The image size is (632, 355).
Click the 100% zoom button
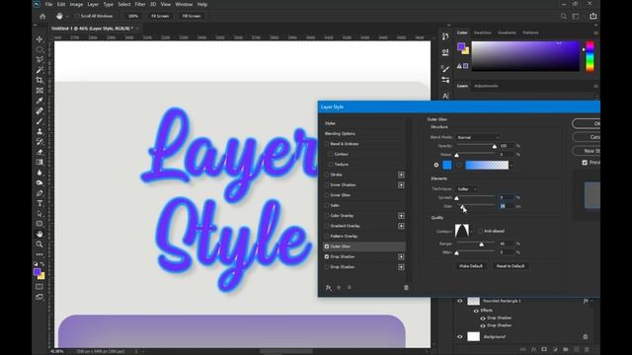click(133, 16)
